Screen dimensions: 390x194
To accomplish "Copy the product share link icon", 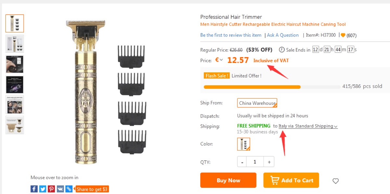I will coord(69,189).
